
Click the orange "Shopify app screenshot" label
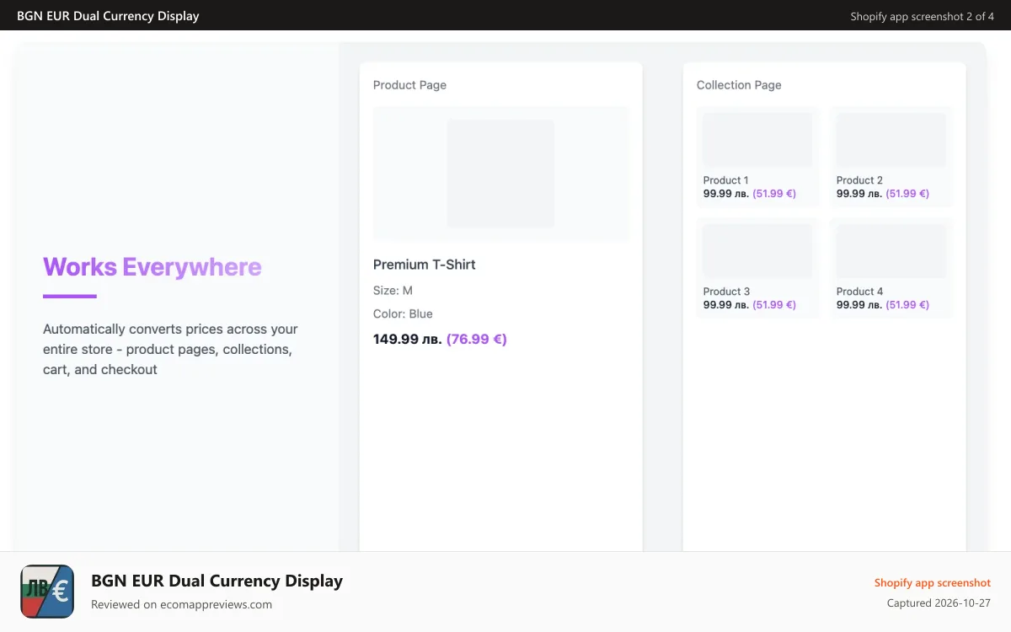(932, 583)
